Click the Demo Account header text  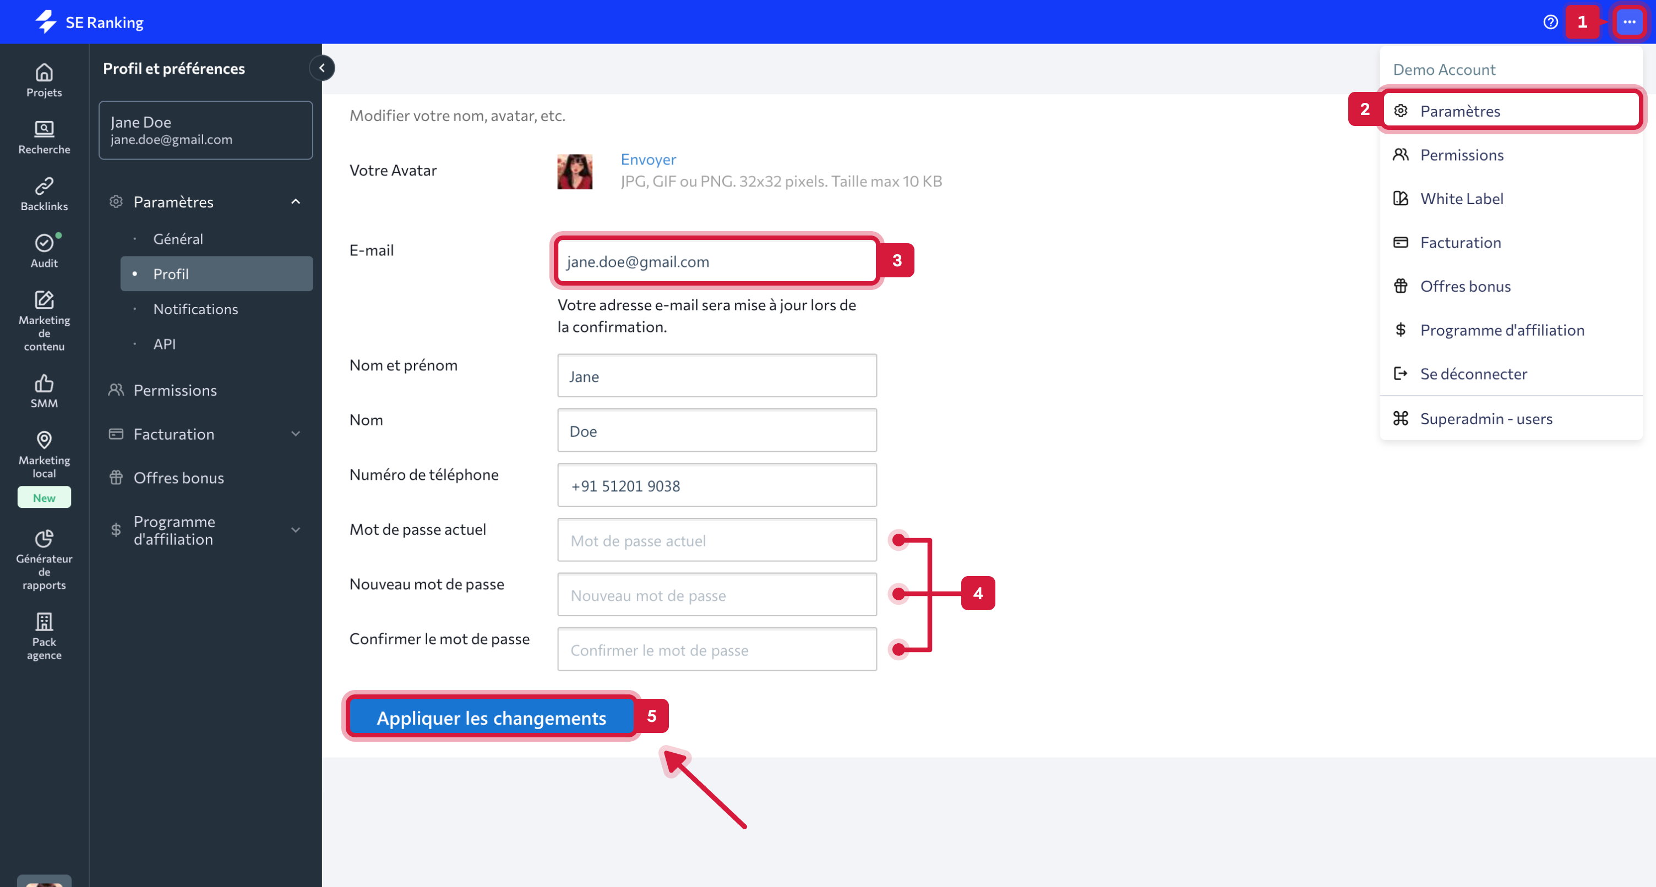[x=1444, y=69]
